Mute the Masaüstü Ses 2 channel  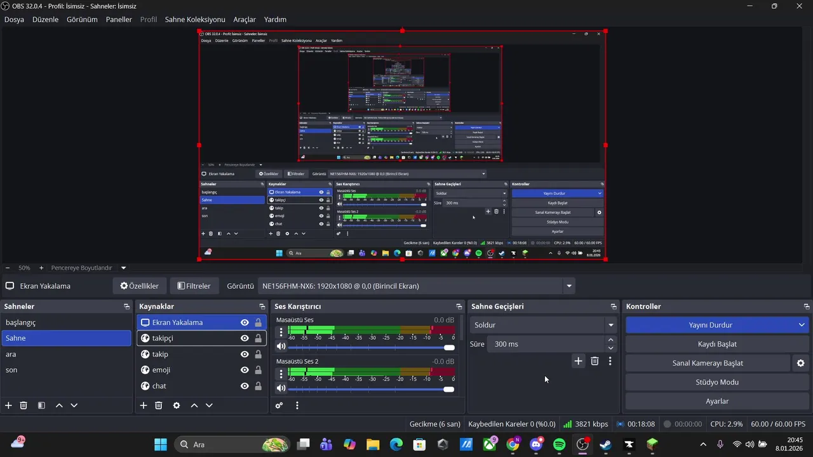click(281, 388)
